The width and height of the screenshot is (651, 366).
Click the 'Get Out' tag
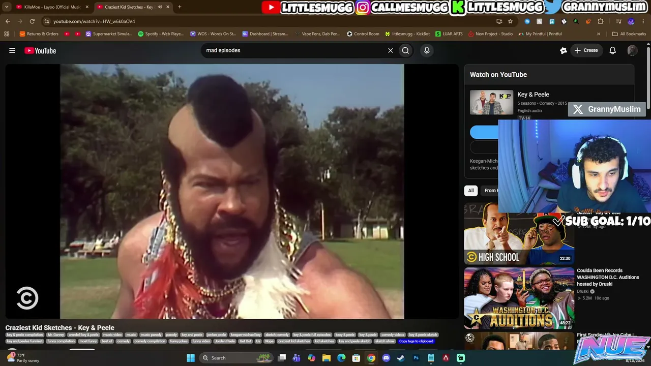coord(246,341)
